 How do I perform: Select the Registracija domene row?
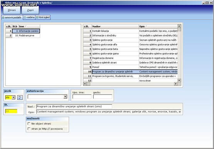click(130, 58)
